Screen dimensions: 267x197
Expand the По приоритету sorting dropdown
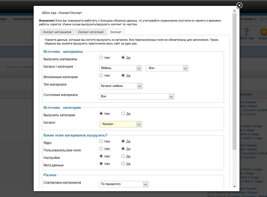pos(124,184)
